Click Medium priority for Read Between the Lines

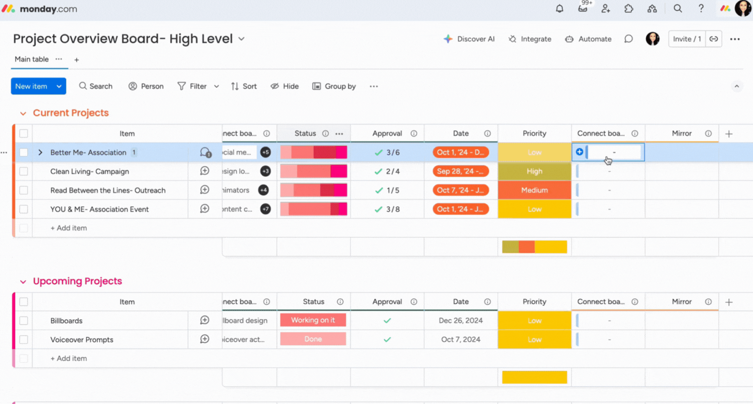[x=535, y=190]
